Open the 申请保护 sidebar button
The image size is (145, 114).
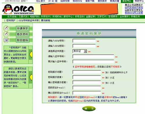coord(23,28)
